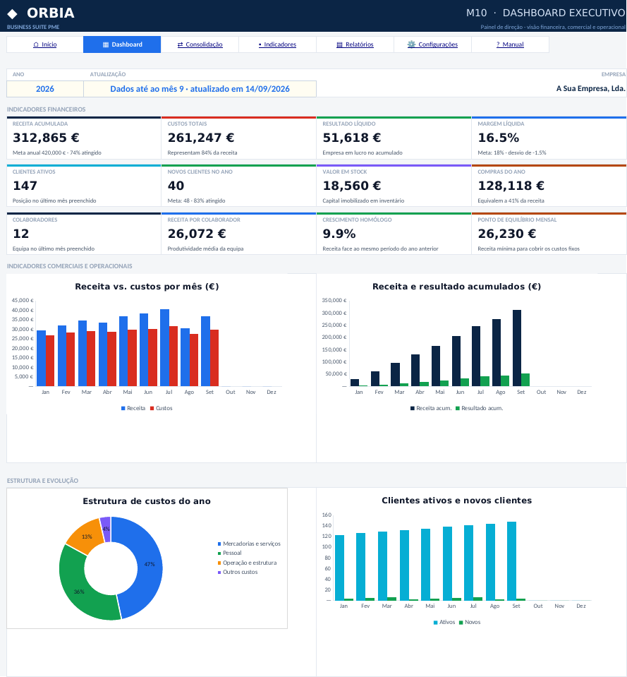Click the 'Estrutura de custos do ano' chart title
This screenshot has height=677, width=627.
pos(147,501)
